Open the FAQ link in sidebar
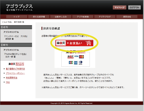This screenshot has height=111, width=144. (8, 82)
